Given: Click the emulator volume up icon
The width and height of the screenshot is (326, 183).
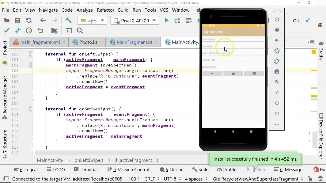Looking at the screenshot, I should pos(277,30).
